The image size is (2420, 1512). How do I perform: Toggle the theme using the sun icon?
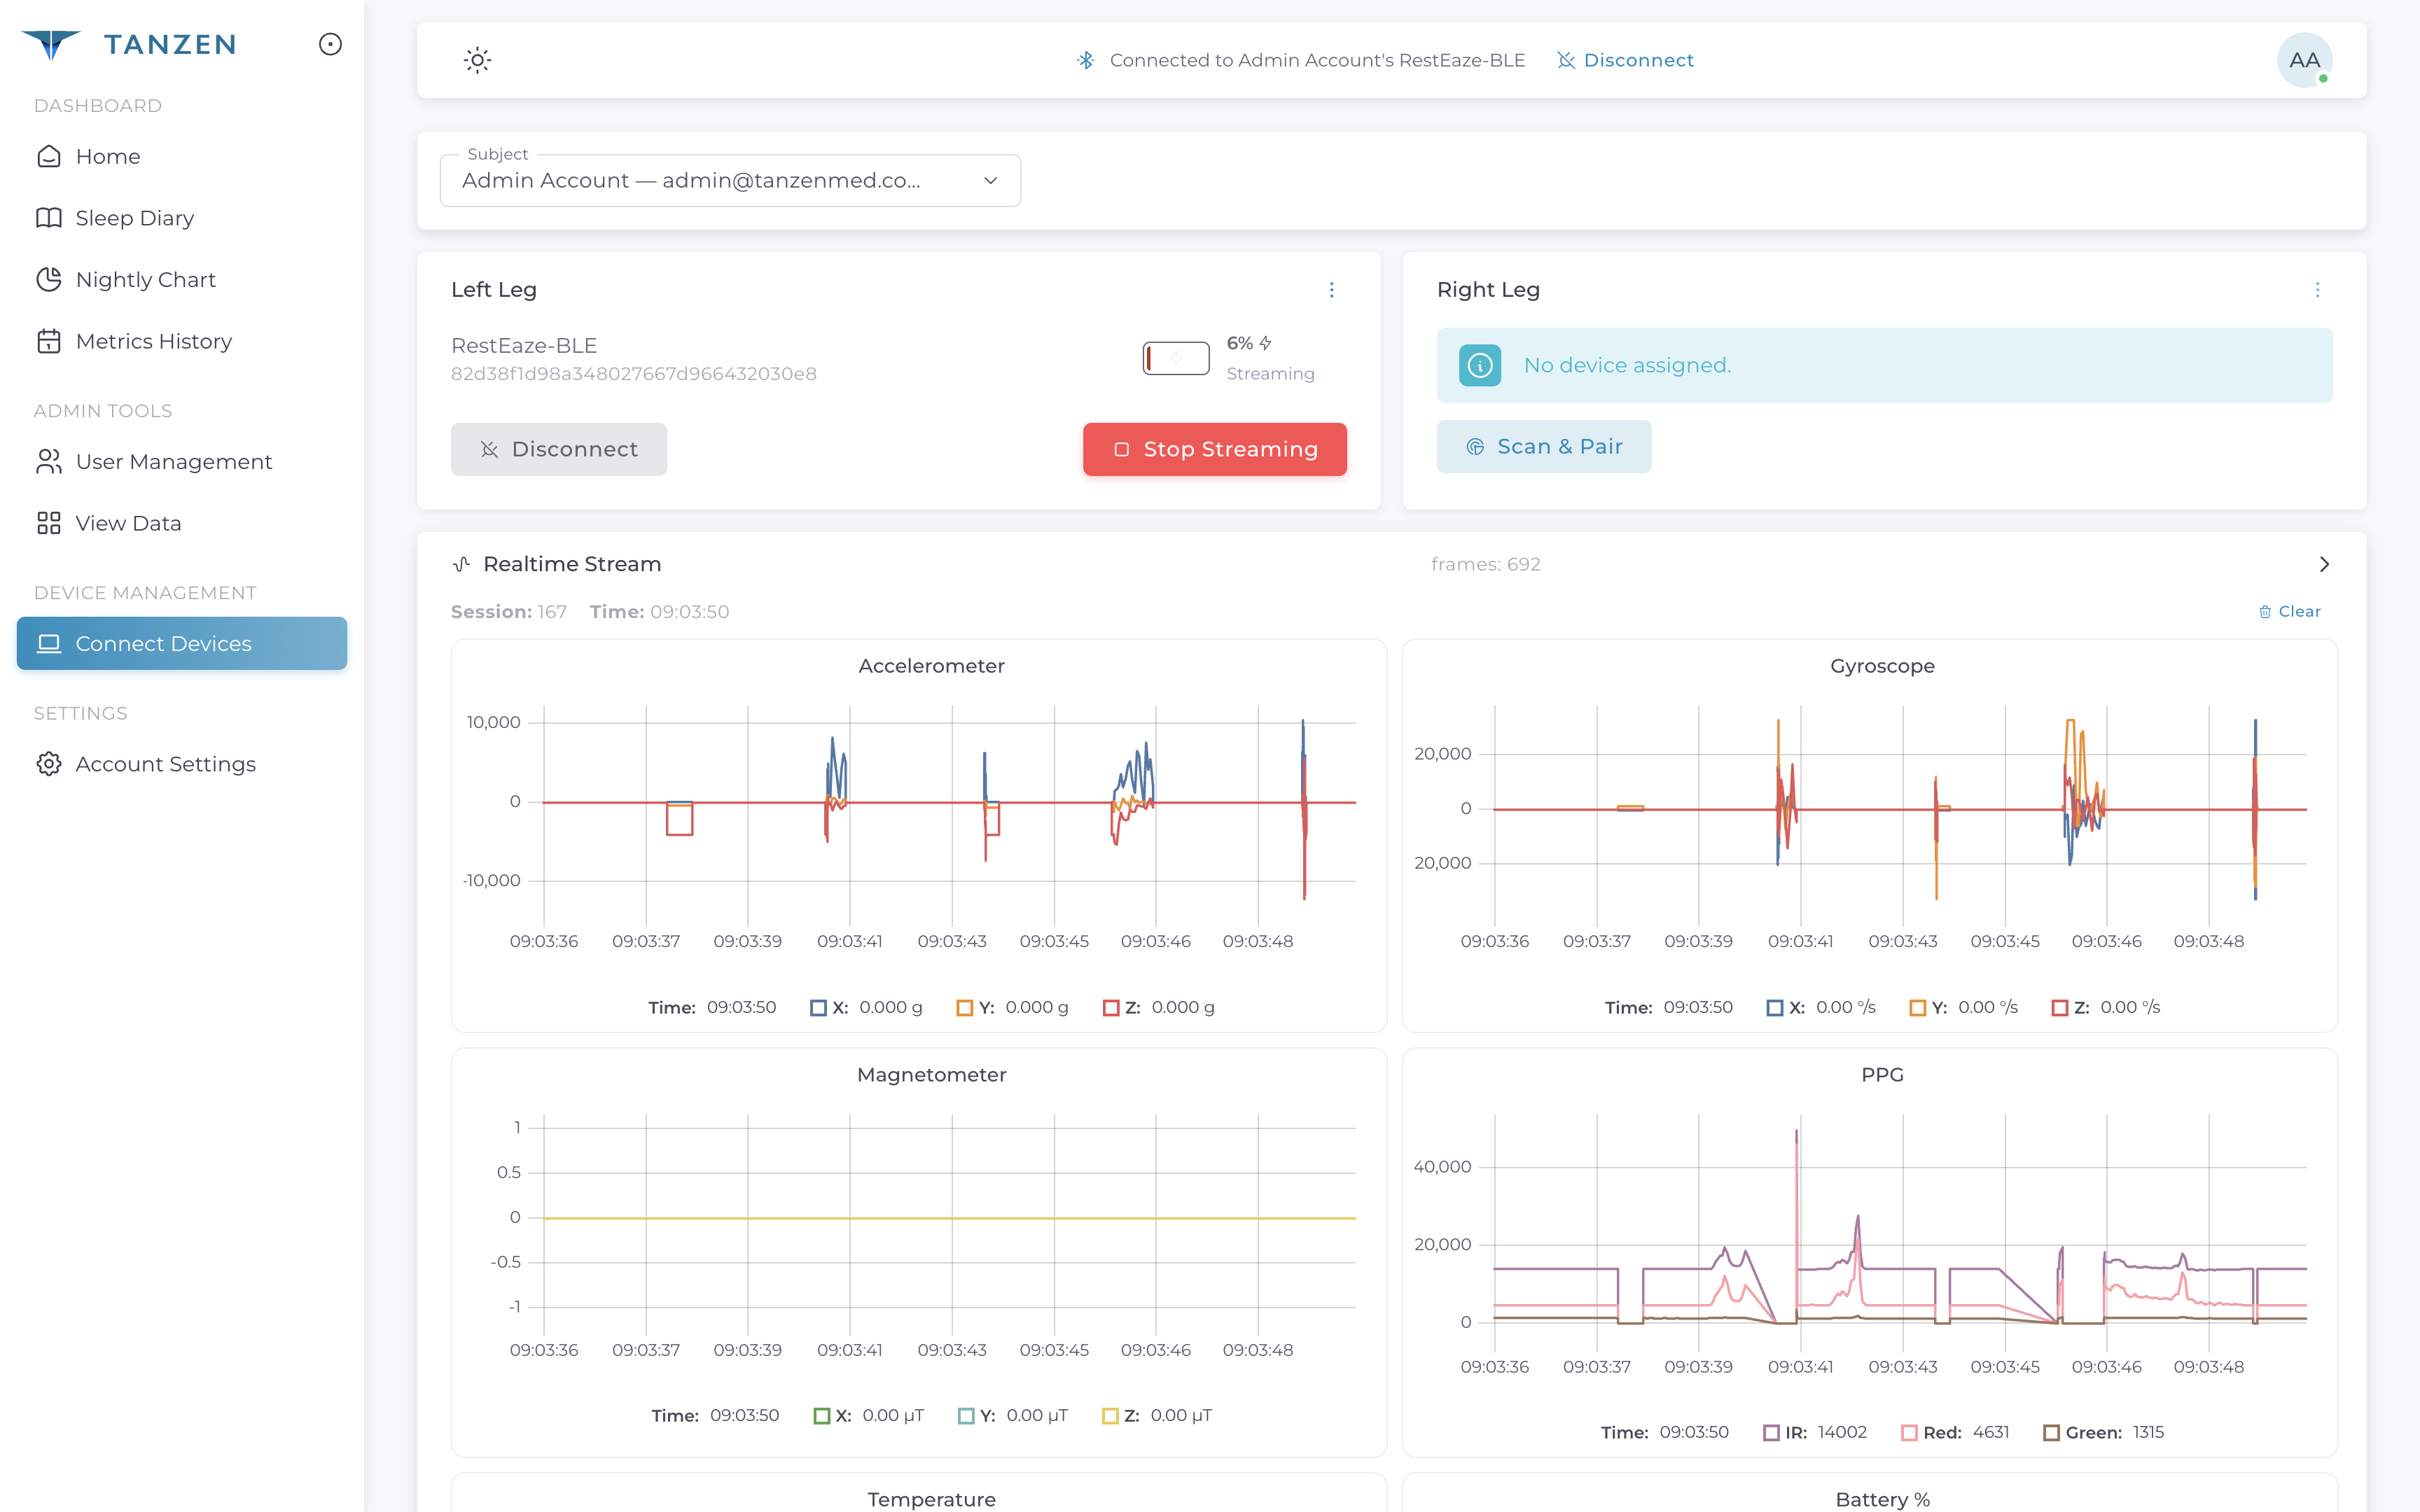[477, 60]
